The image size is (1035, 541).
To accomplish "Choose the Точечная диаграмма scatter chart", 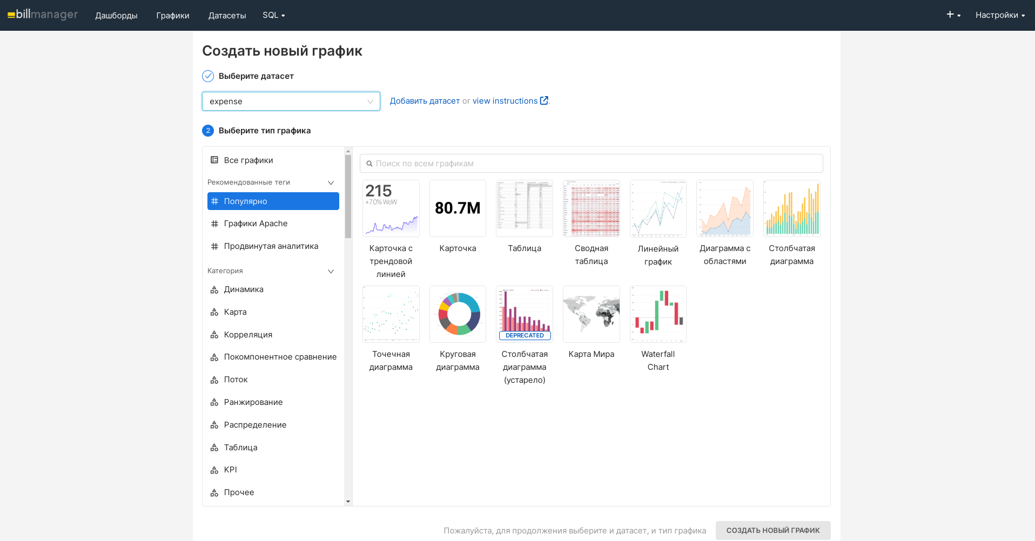I will [x=391, y=314].
